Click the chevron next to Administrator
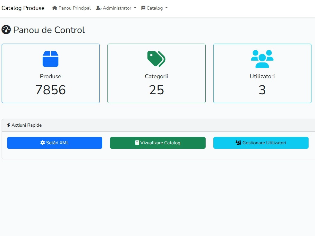Image resolution: width=315 pixels, height=236 pixels. [x=135, y=8]
